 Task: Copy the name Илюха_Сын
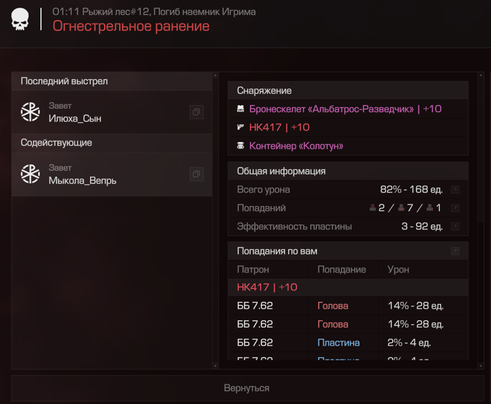[x=197, y=112]
